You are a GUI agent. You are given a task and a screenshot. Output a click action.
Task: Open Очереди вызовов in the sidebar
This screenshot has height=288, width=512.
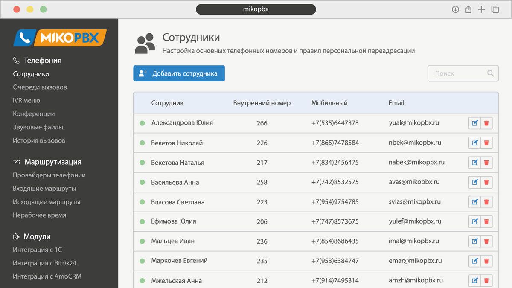coord(40,87)
